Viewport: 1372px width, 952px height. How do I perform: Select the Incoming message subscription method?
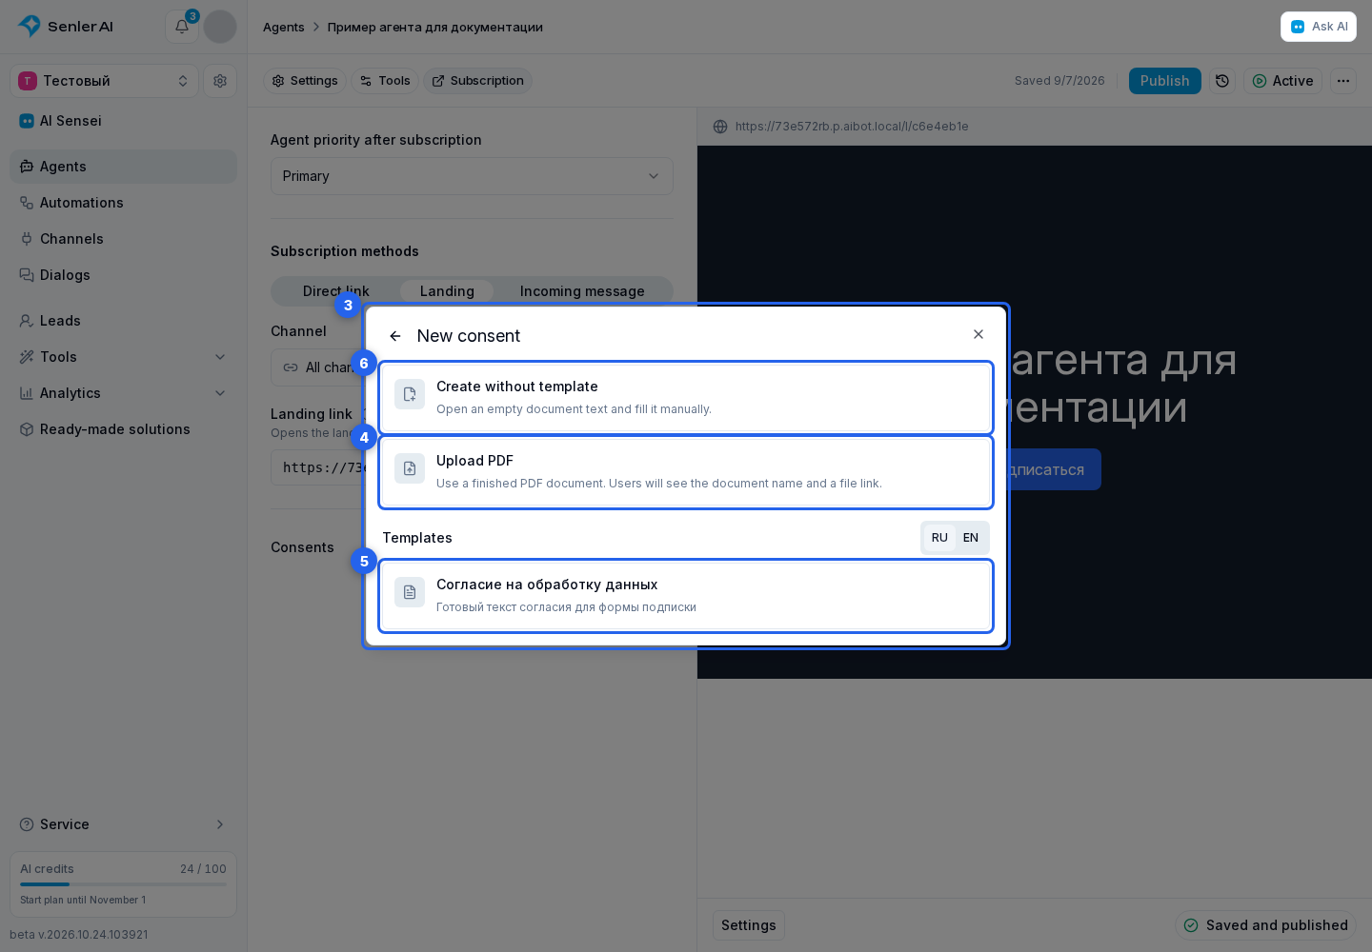(x=582, y=291)
